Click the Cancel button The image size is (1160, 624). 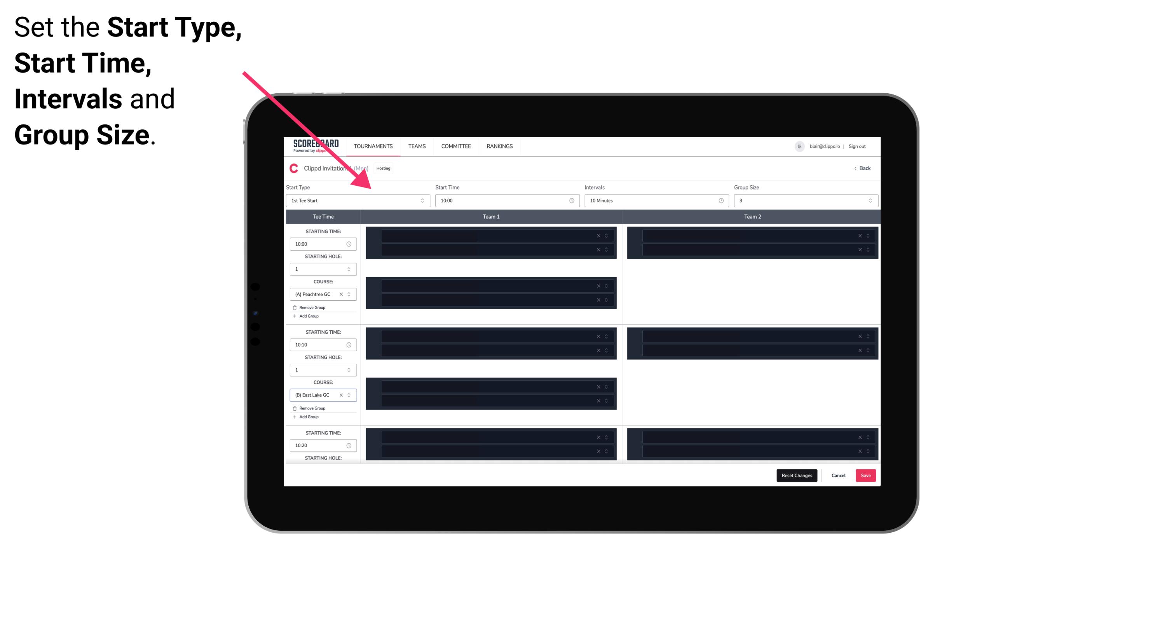point(838,476)
